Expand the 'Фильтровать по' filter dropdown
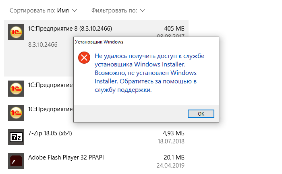 tap(118, 10)
